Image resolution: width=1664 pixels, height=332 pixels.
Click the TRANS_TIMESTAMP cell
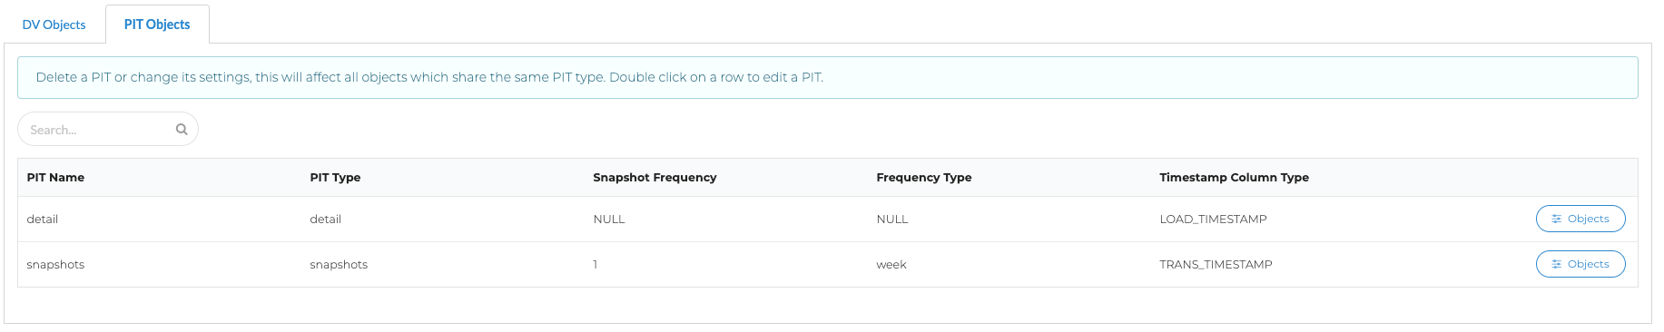click(x=1216, y=264)
